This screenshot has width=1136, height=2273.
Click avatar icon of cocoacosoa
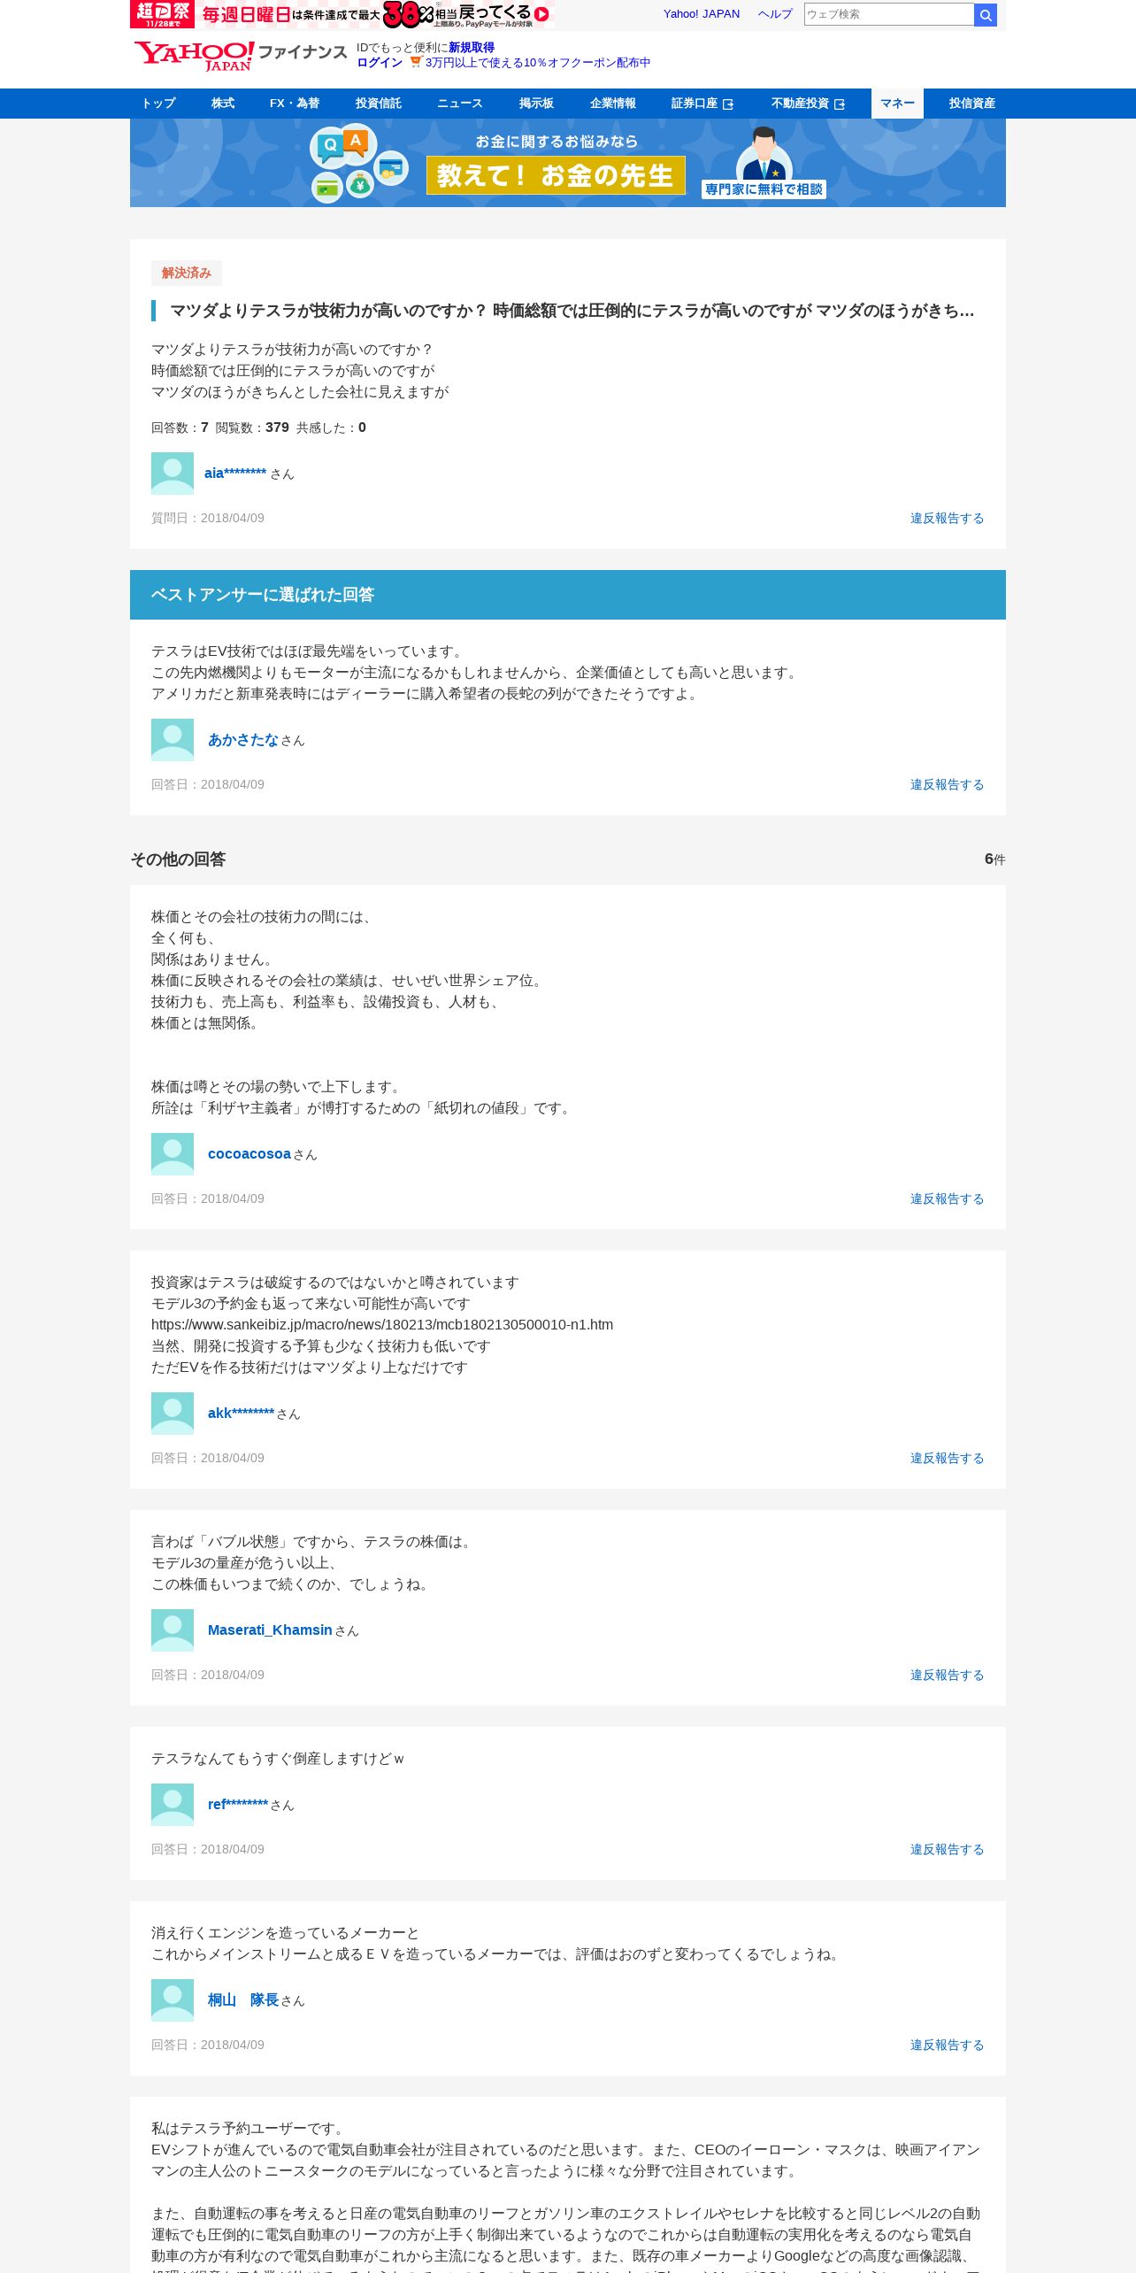[173, 1154]
